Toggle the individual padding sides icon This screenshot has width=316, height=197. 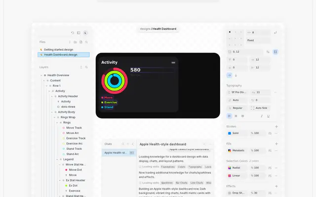click(x=276, y=52)
